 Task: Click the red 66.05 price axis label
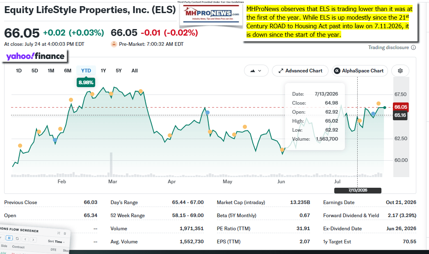pyautogui.click(x=401, y=107)
